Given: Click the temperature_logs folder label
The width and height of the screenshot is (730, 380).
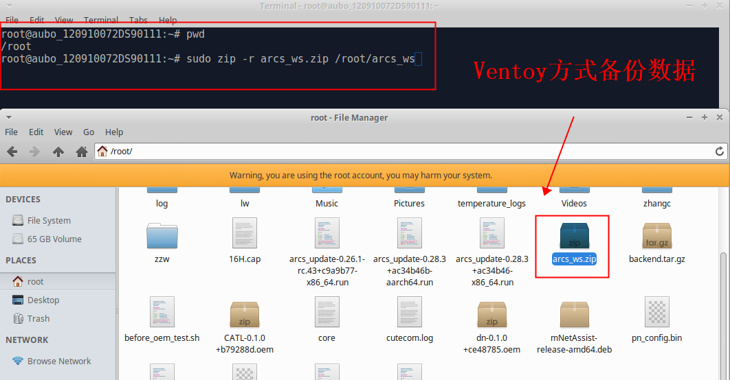Looking at the screenshot, I should [491, 204].
